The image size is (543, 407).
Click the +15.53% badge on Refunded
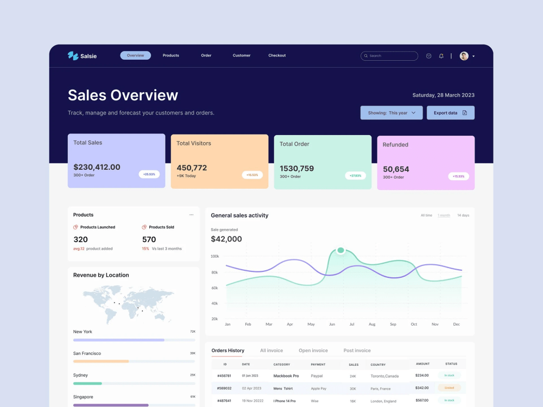point(458,176)
